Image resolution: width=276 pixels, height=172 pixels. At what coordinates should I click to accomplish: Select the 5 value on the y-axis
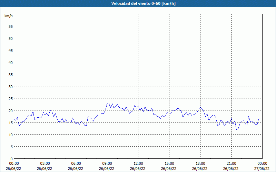12,147
